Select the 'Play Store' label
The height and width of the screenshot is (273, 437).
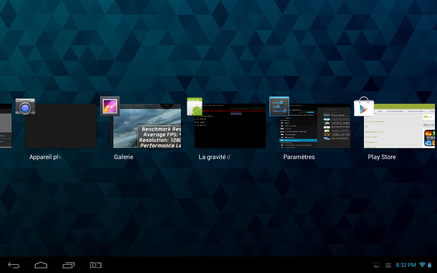[382, 157]
